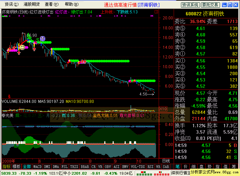240x176 pixels.
Task: Switch to the WR indicator
Action: pos(158,167)
